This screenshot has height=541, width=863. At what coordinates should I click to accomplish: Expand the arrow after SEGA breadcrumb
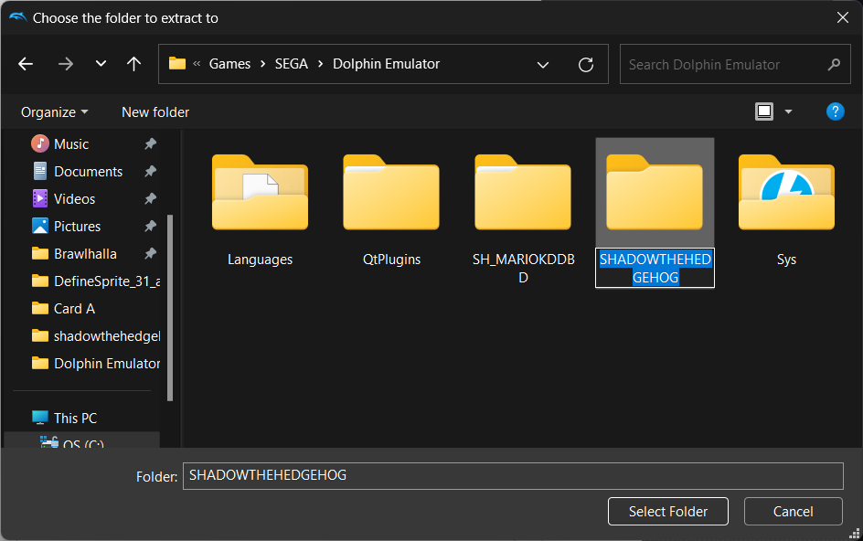(x=320, y=64)
